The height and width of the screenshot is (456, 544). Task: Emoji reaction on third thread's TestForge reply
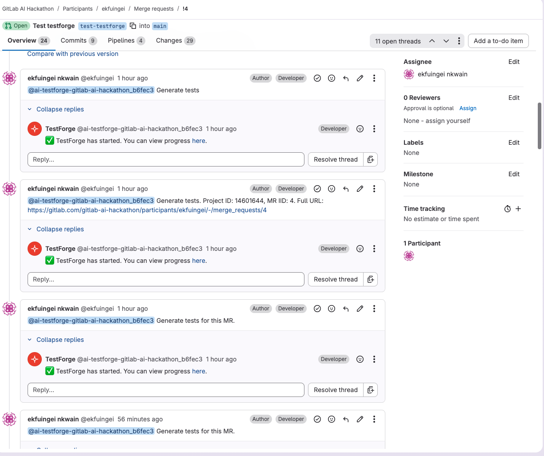pos(360,359)
